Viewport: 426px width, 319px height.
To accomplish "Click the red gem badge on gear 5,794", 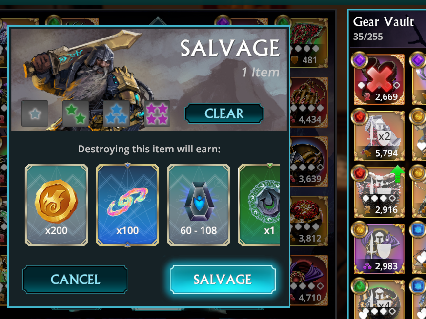I will click(x=360, y=116).
